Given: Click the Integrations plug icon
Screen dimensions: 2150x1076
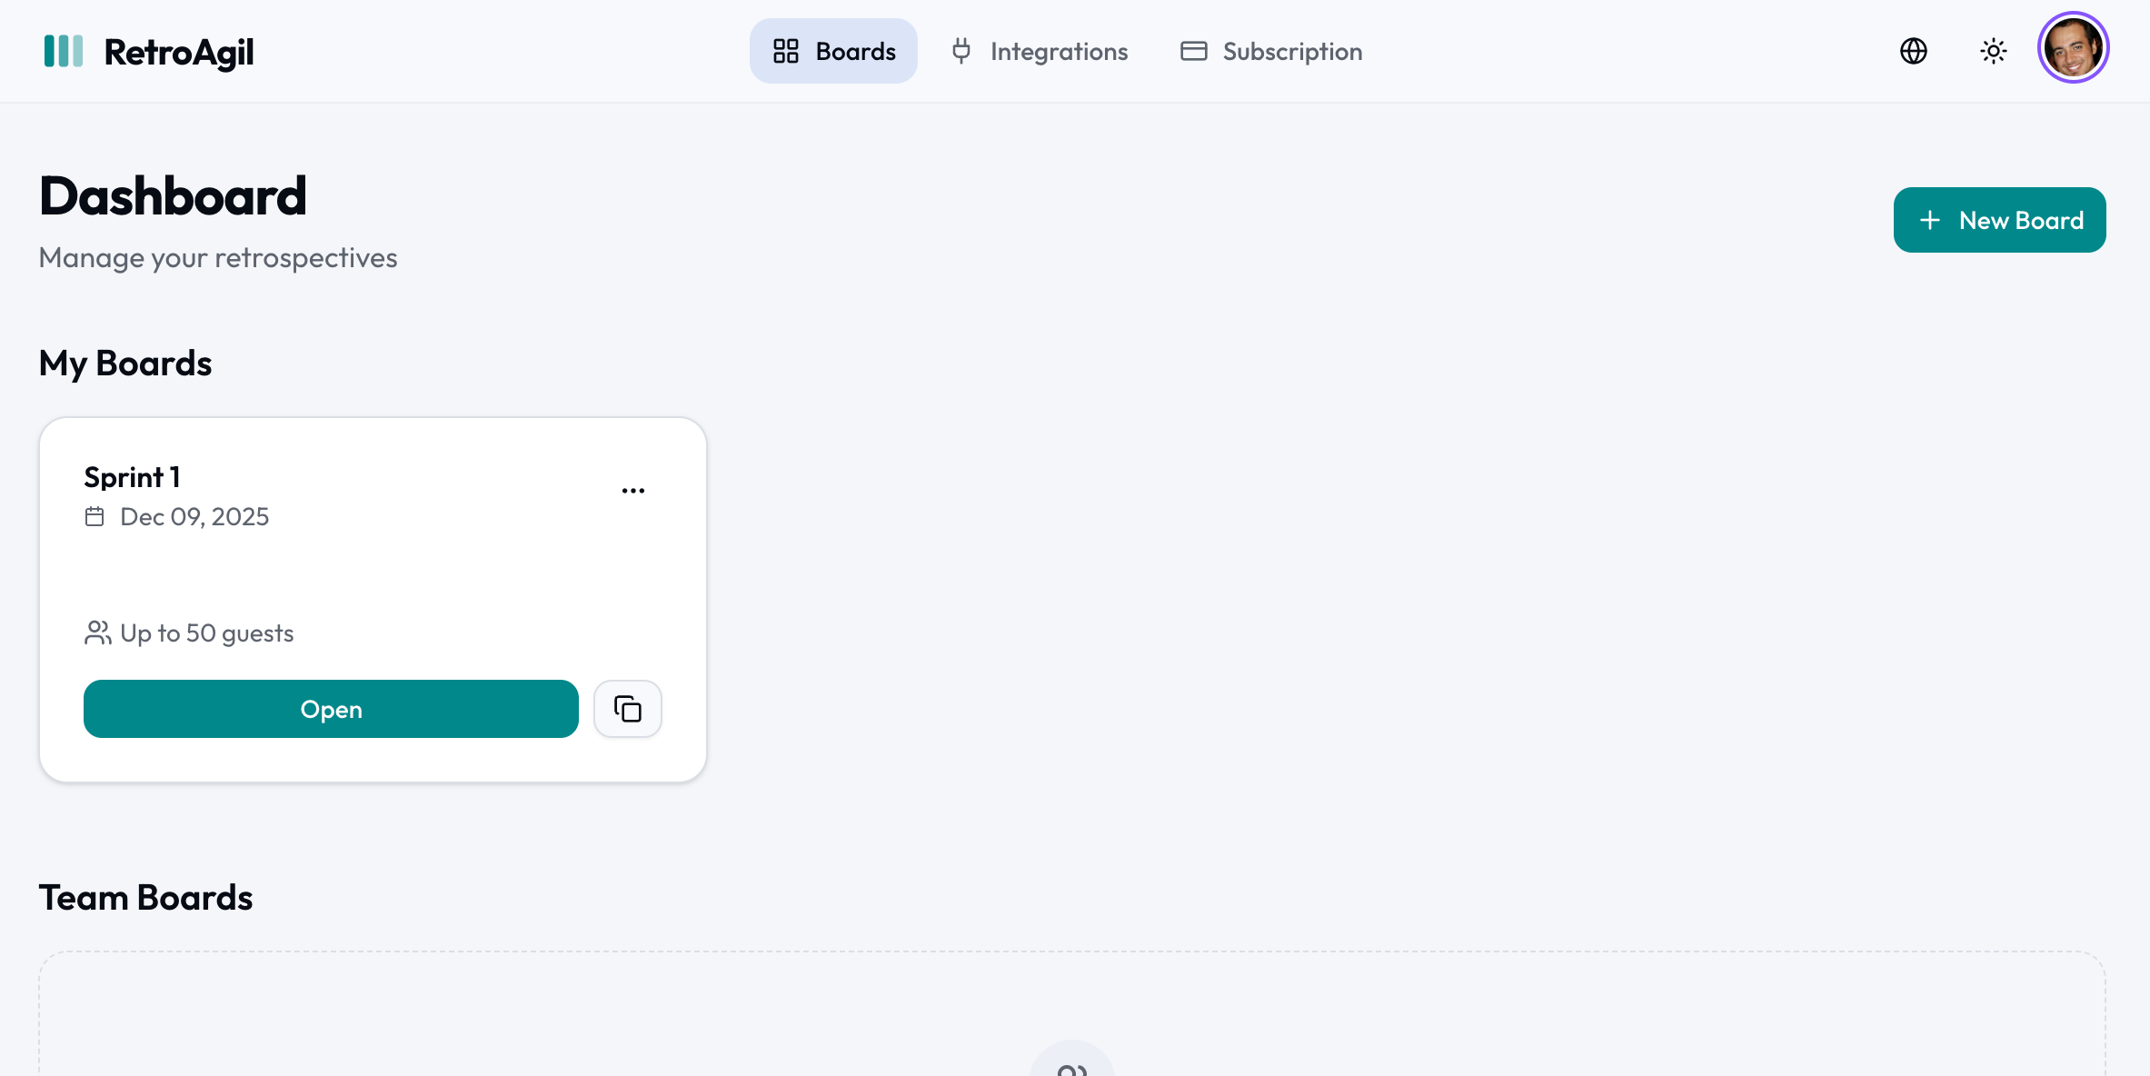Looking at the screenshot, I should tap(961, 51).
